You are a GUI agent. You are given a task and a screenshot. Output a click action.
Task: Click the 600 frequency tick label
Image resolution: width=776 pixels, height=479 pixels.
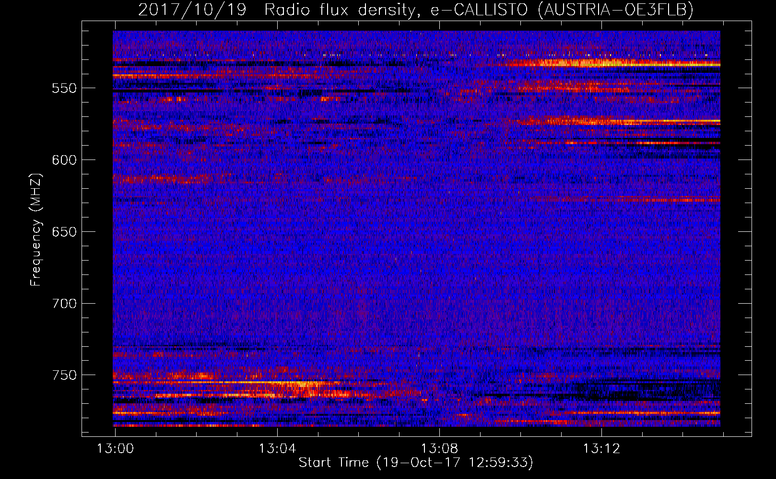[x=64, y=160]
